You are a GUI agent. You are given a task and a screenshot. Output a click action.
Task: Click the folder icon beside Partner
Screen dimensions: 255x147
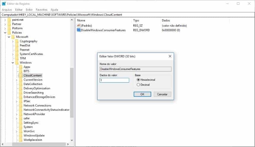click(9, 24)
